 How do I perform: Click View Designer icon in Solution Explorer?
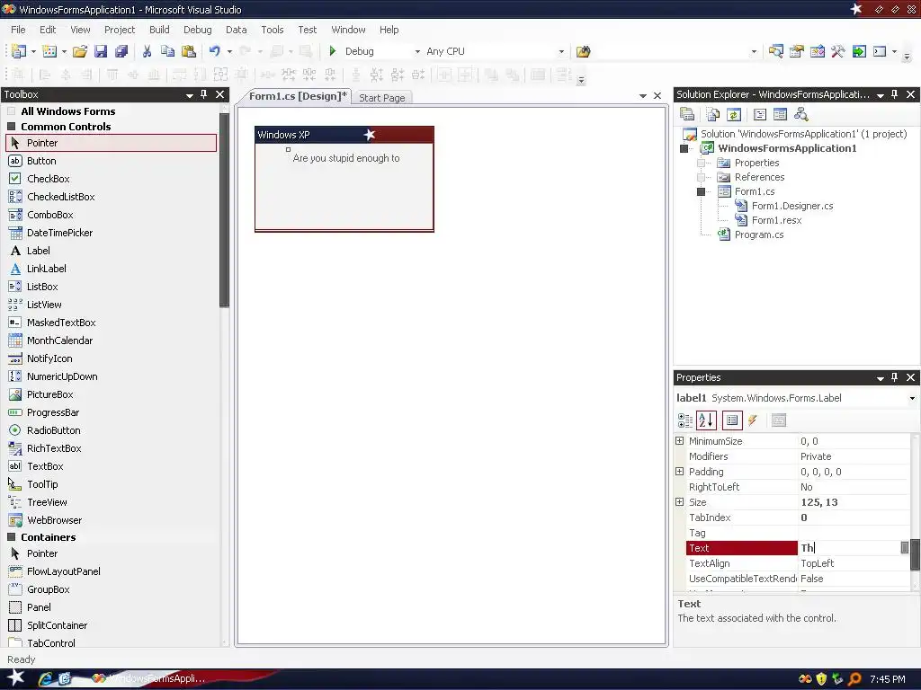click(780, 114)
